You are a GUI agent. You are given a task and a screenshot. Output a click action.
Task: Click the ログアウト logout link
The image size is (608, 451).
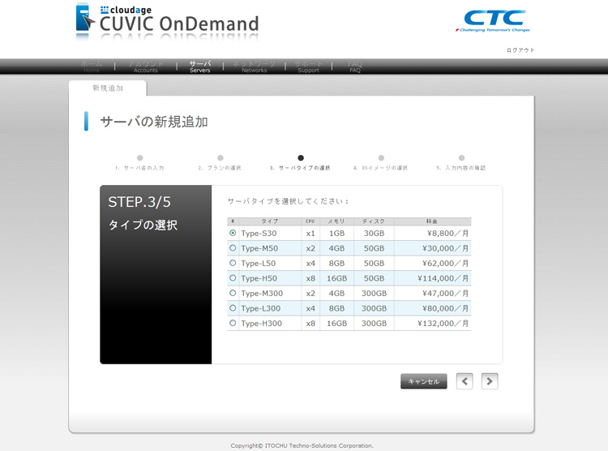point(520,50)
